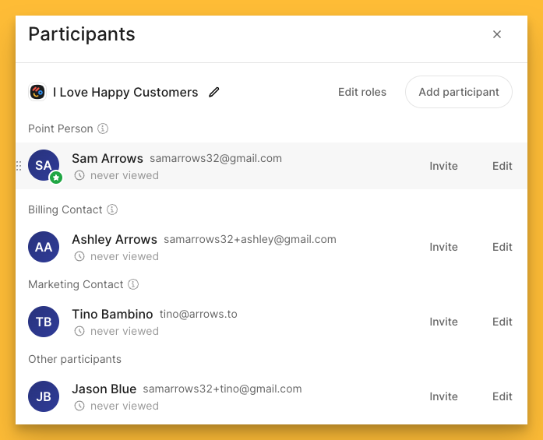Click info icon beside Marketing Contact
This screenshot has width=543, height=440.
(x=133, y=284)
